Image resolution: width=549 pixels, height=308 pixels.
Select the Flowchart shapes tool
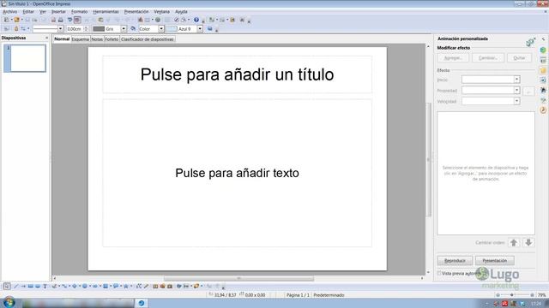pos(105,287)
